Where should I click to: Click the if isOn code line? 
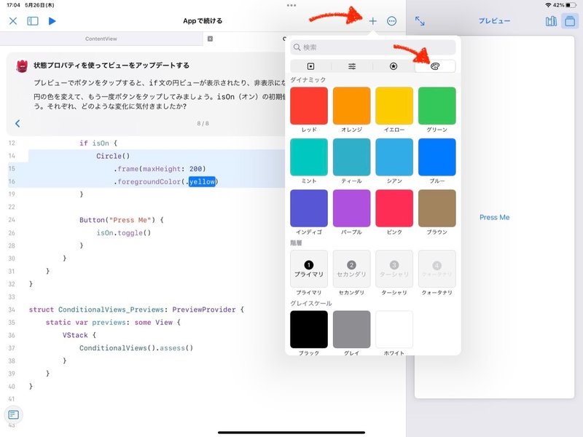[98, 143]
